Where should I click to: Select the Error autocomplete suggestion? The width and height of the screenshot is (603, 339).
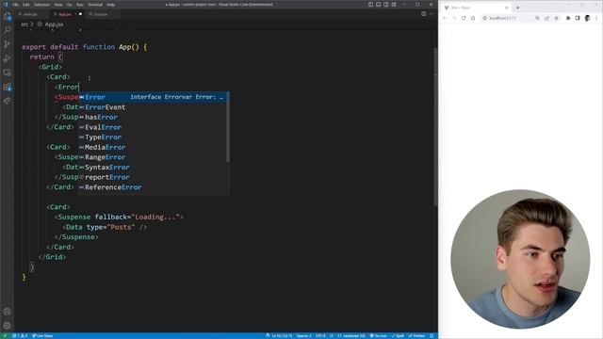click(154, 97)
